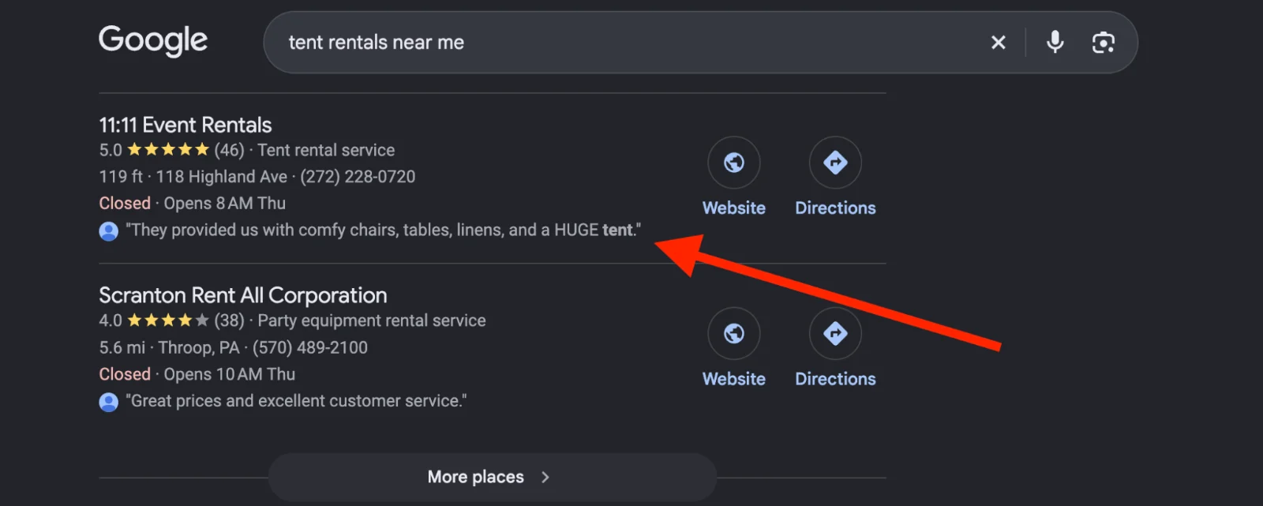Click the Google logo
The width and height of the screenshot is (1263, 506).
tap(153, 41)
